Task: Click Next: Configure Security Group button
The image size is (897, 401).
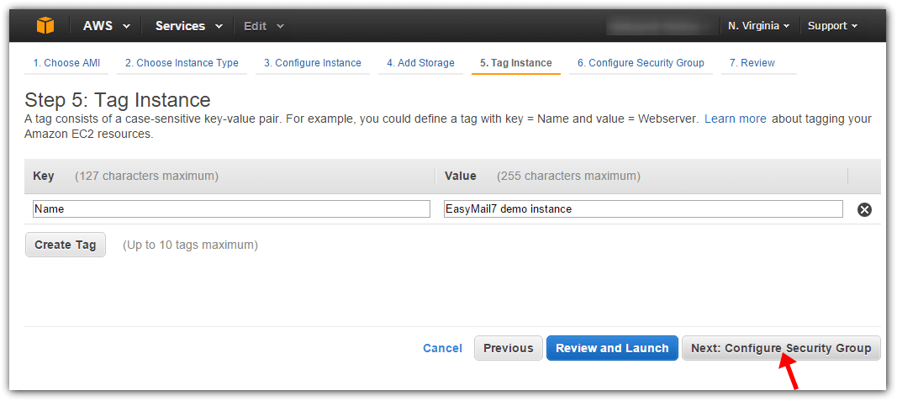Action: (781, 348)
